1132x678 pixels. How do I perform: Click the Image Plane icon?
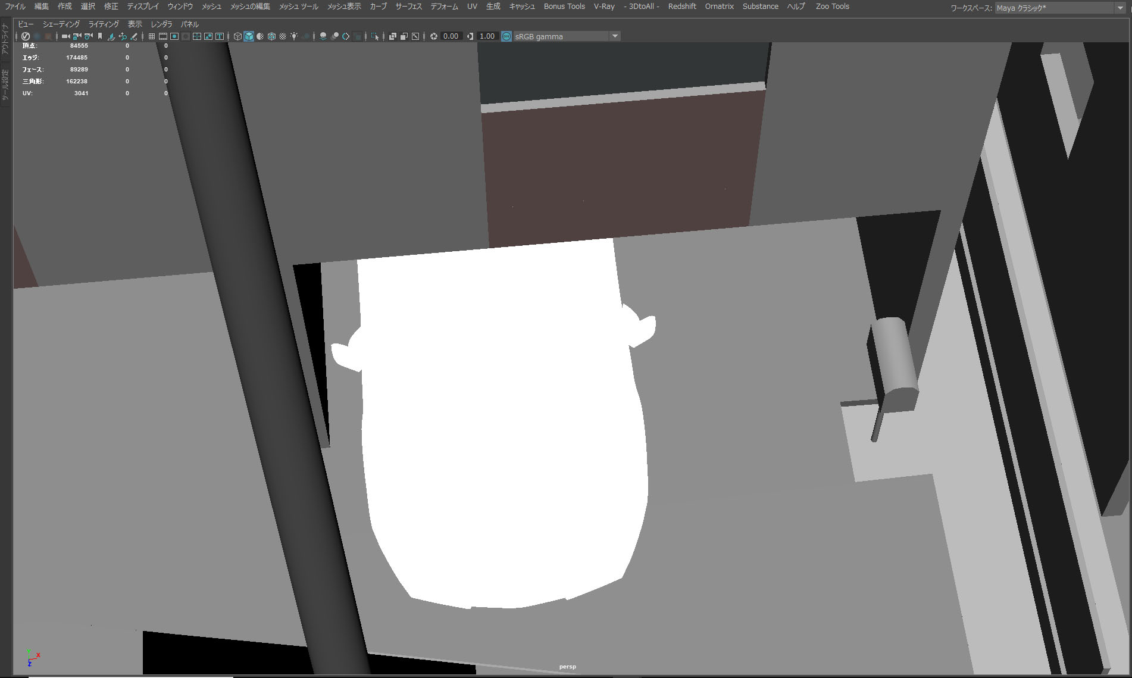click(111, 36)
